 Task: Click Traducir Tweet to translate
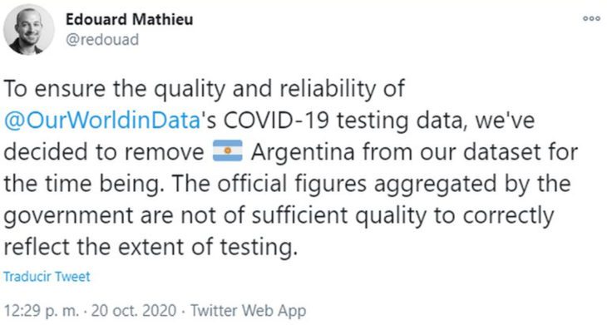[x=47, y=277]
